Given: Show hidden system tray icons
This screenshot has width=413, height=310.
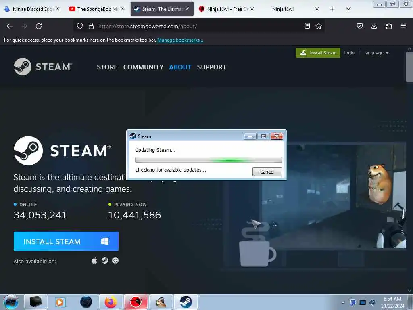Looking at the screenshot, I should [343, 303].
